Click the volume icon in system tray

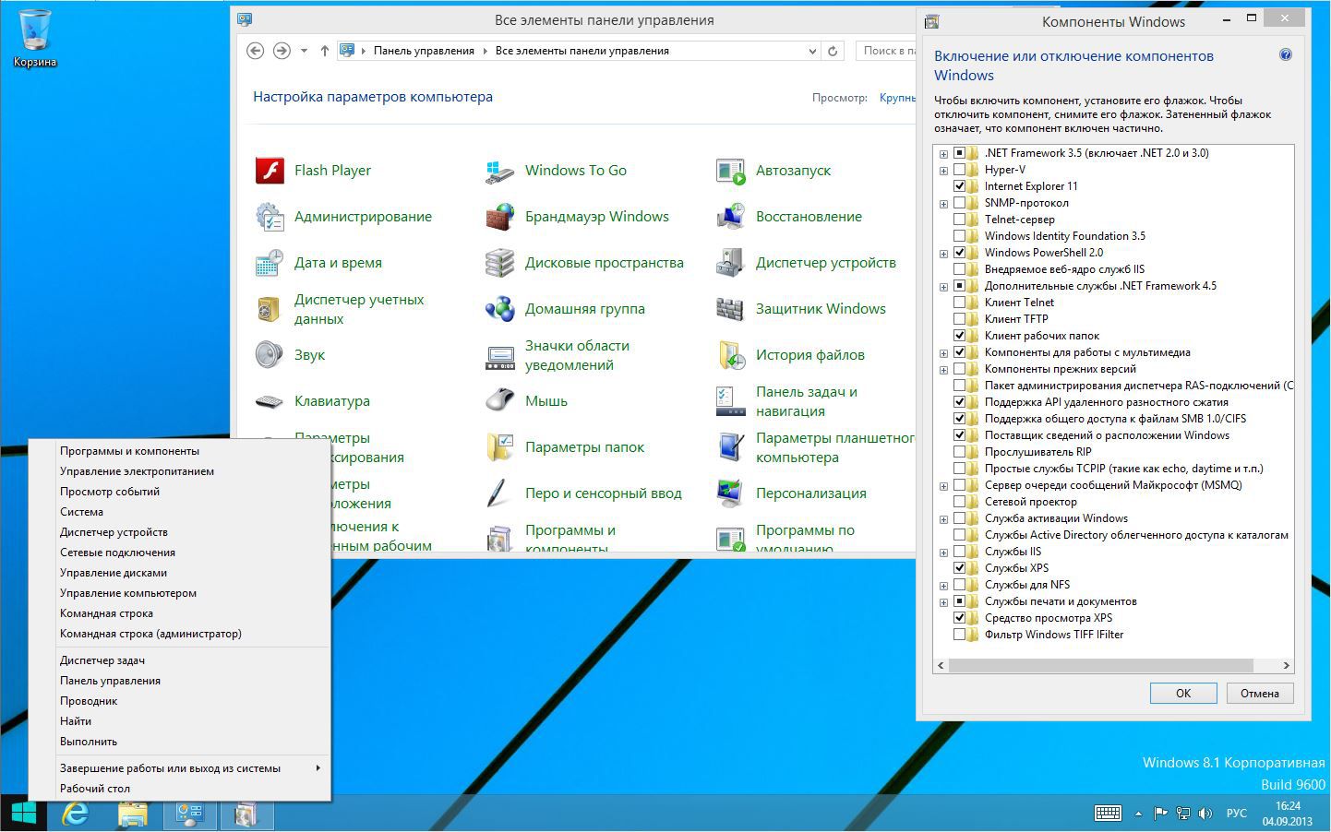[x=1205, y=814]
